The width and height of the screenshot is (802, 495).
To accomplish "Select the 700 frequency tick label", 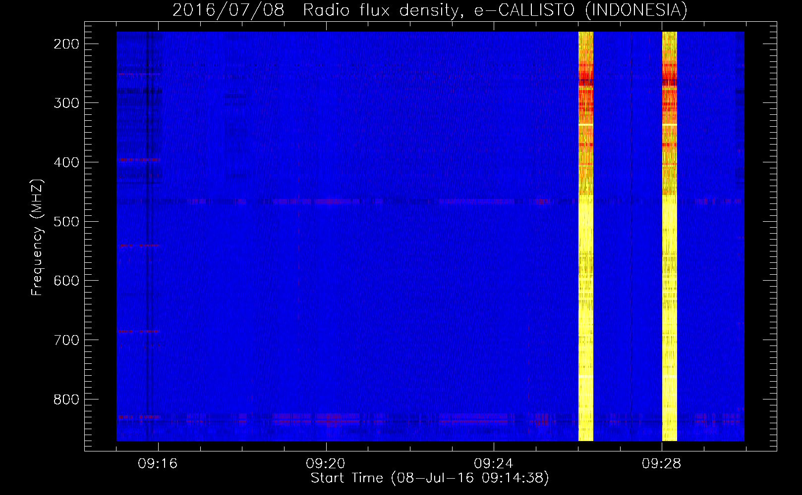I will click(66, 340).
